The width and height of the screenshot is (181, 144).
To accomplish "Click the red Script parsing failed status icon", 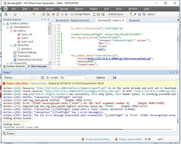I will coord(83,139).
